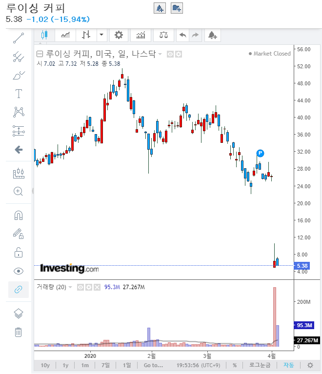Viewport: 322px width, 374px height.
Task: Select the XABCD pattern tool
Action: point(19,112)
